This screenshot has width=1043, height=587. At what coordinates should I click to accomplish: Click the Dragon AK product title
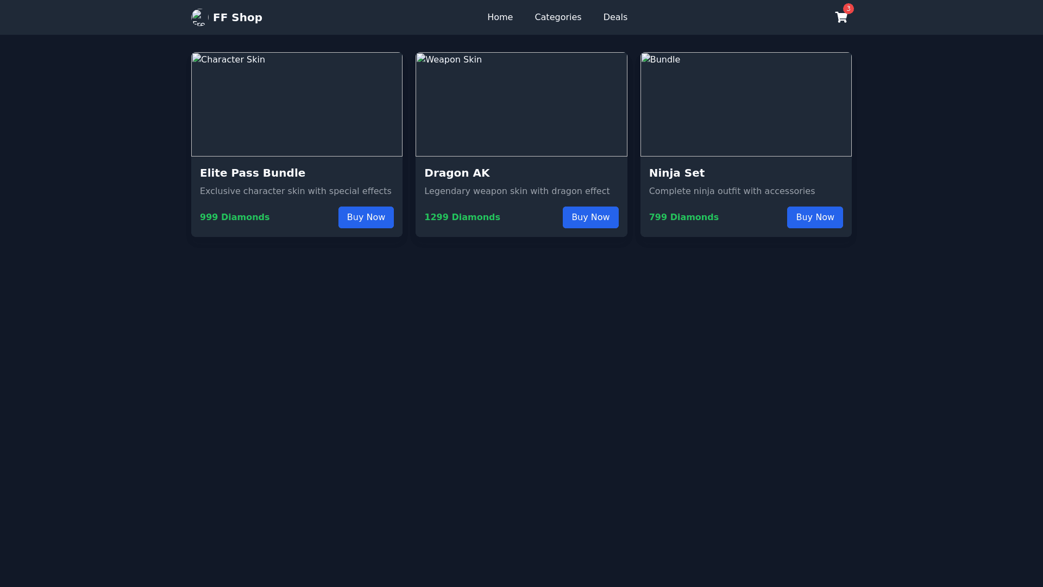(457, 173)
